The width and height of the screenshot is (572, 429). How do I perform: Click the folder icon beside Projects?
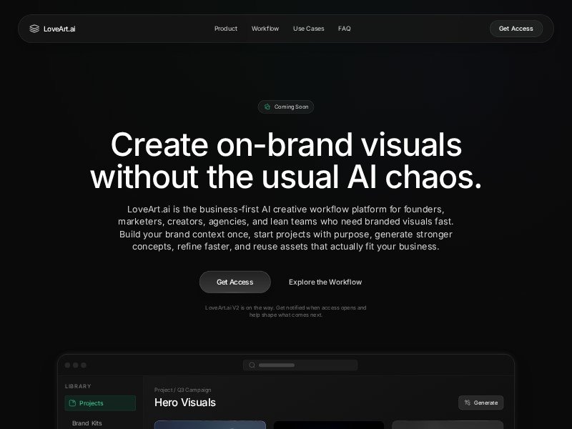[72, 403]
